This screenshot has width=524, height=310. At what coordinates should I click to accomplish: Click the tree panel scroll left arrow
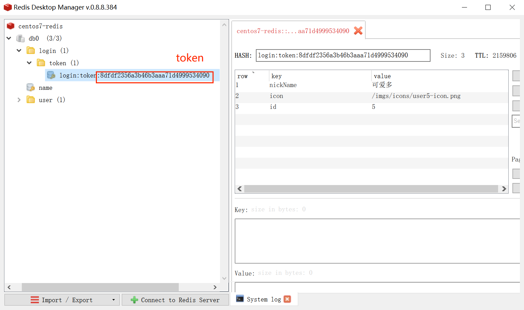(x=9, y=287)
